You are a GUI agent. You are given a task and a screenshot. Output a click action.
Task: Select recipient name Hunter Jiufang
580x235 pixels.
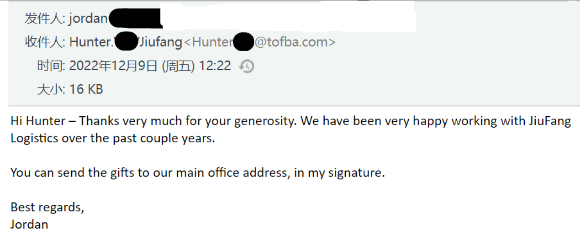tap(126, 42)
